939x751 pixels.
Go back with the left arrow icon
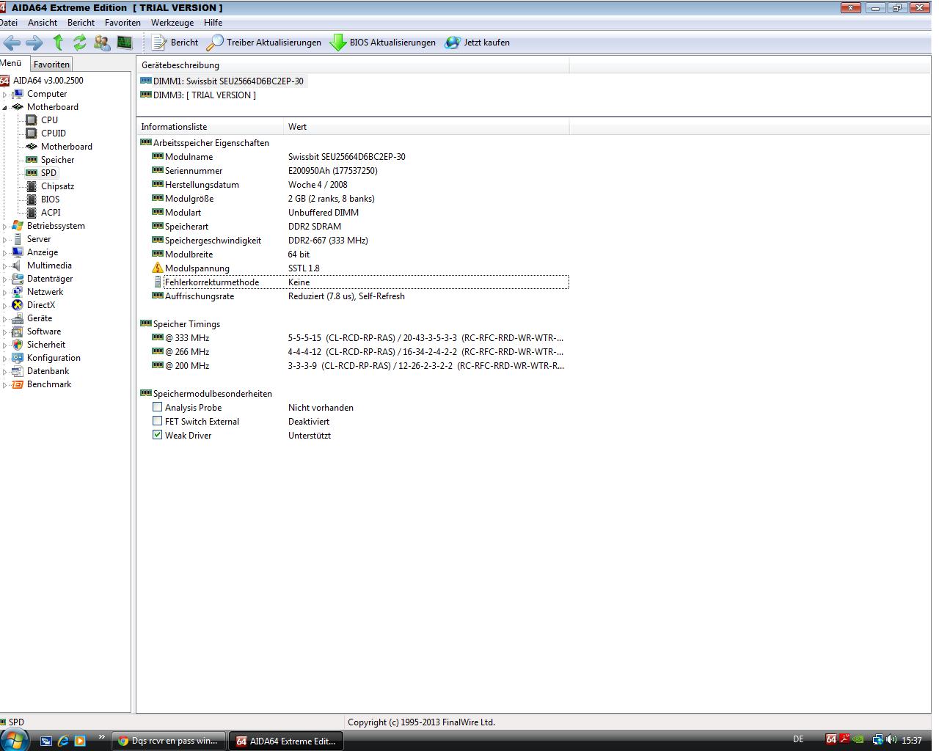coord(11,43)
